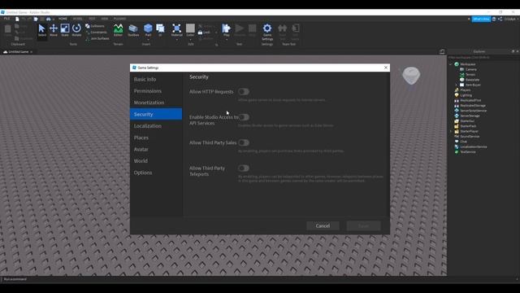Viewport: 520px width, 293px height.
Task: Select LocalizationService in Explorer
Action: [470, 146]
